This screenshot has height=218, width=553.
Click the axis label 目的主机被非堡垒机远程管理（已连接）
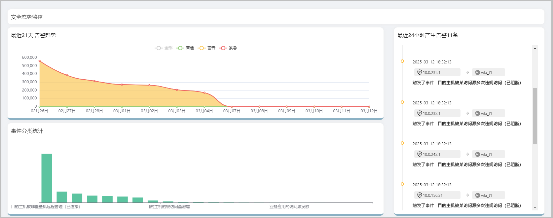tap(46, 207)
